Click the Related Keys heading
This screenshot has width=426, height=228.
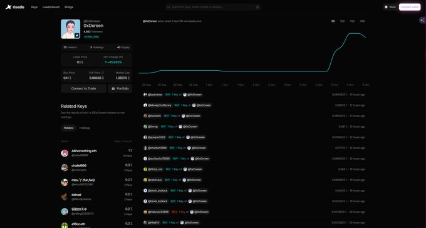tap(74, 106)
